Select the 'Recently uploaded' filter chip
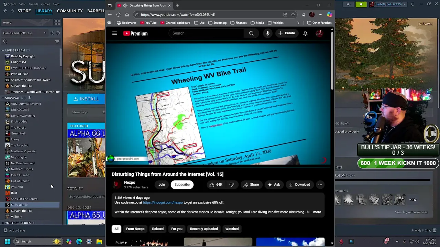This screenshot has width=440, height=247. [204, 229]
